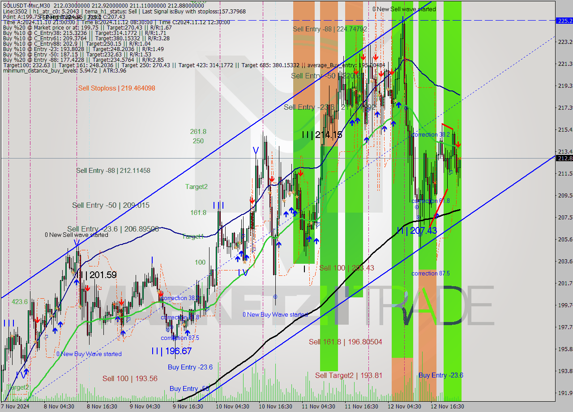Click the SOLUSDT-Mxc,M30 symbol title
573x412 pixels.
click(27, 5)
